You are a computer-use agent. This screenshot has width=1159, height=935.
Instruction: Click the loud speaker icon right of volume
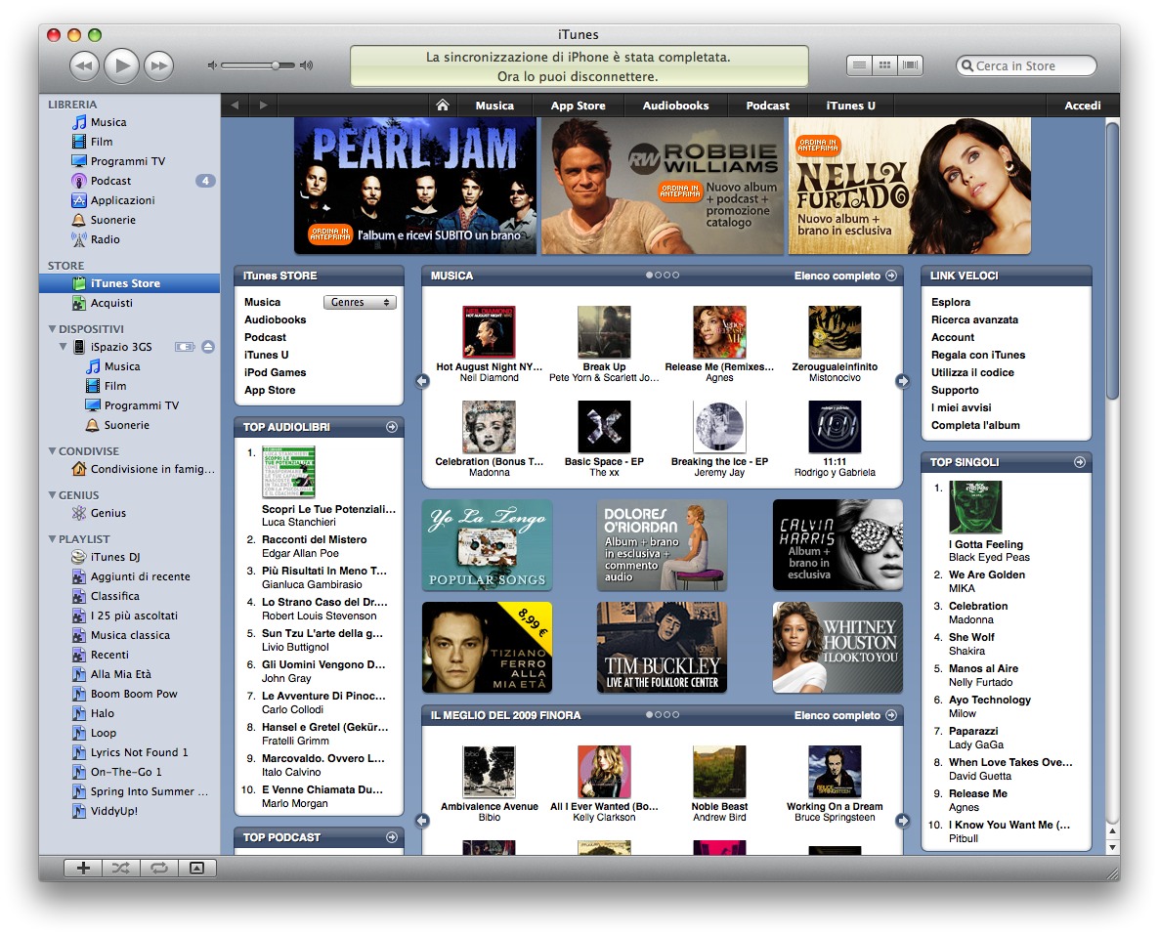point(306,65)
